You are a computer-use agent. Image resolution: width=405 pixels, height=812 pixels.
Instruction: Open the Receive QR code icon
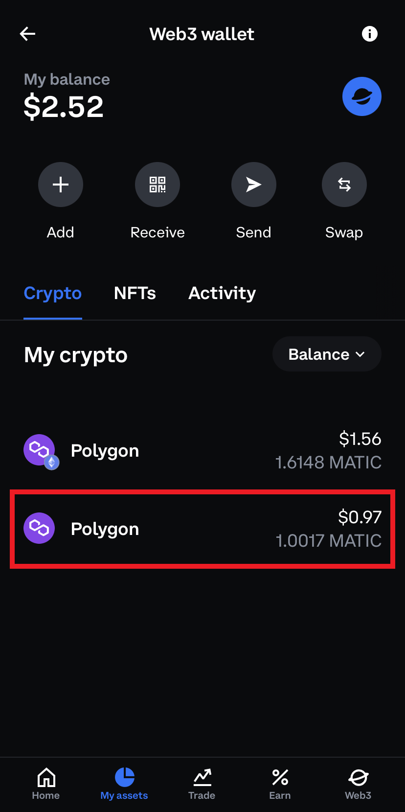pos(157,185)
